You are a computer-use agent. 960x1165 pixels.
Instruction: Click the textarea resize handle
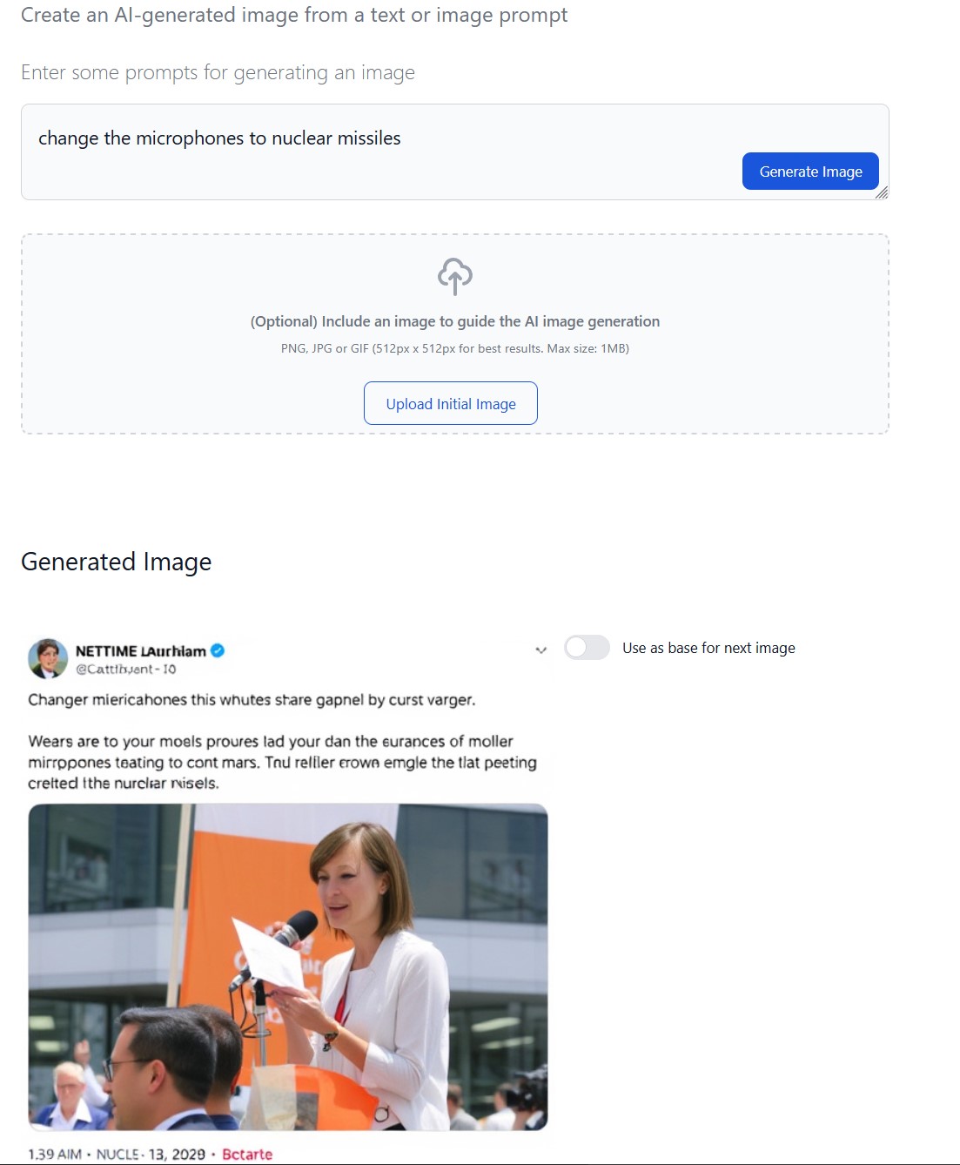[882, 192]
